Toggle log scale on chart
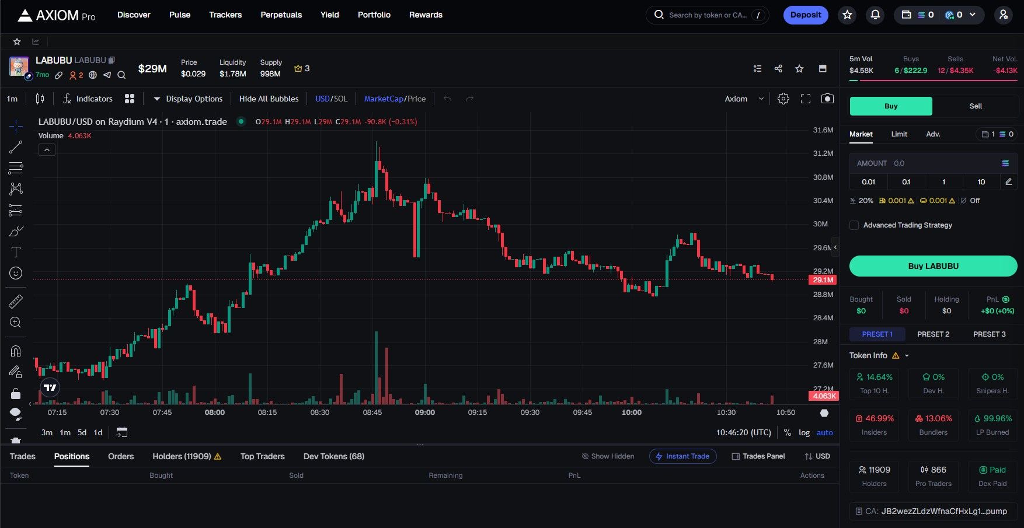 tap(804, 433)
